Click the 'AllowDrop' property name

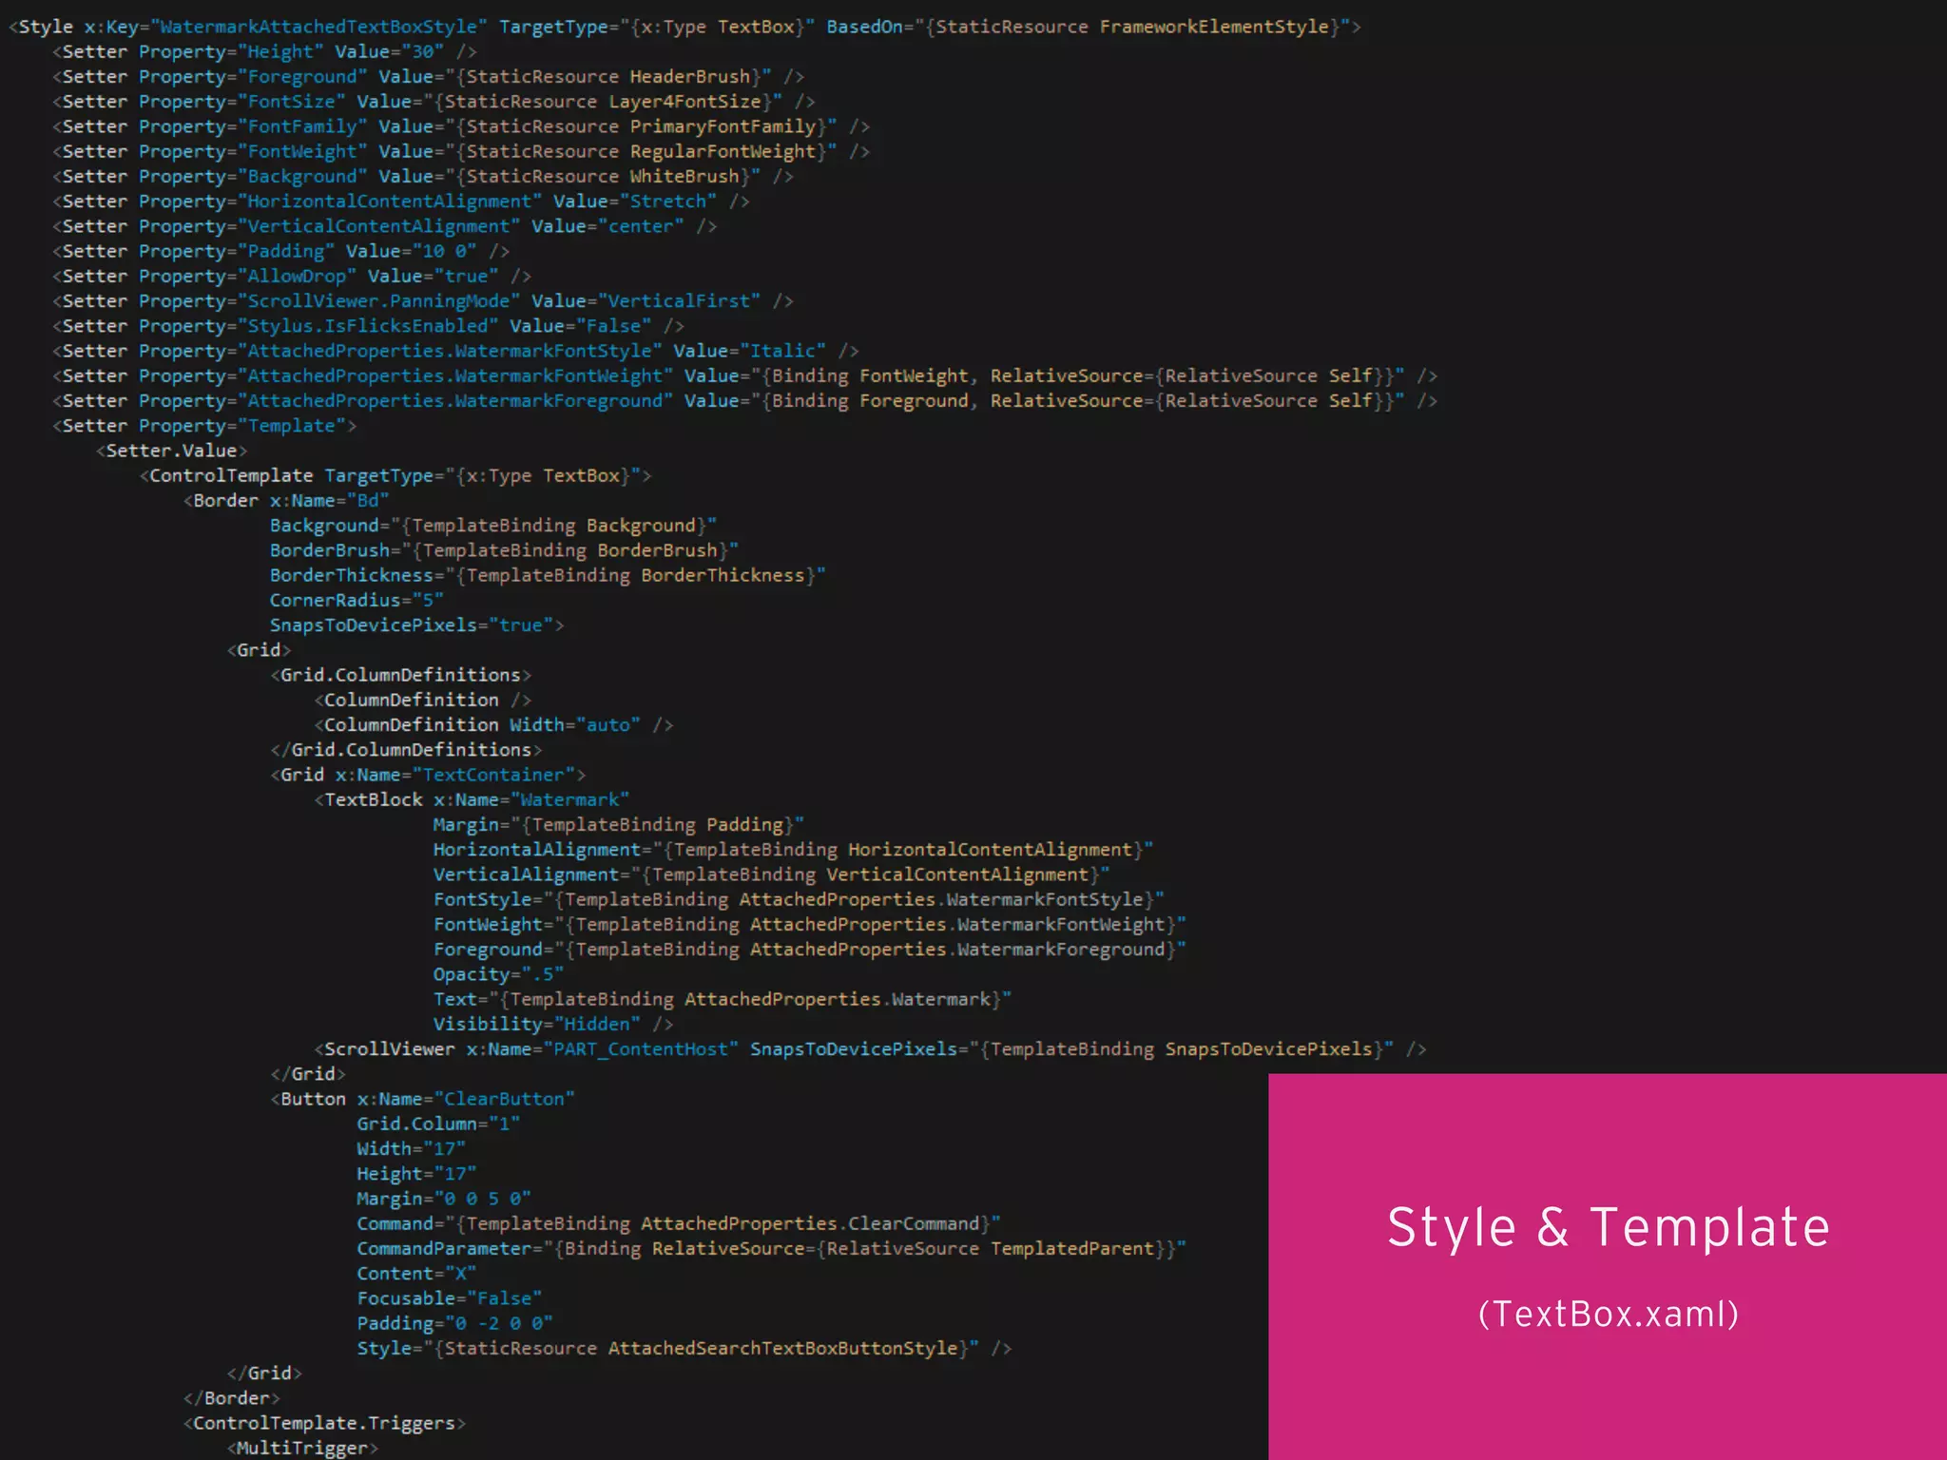point(297,276)
